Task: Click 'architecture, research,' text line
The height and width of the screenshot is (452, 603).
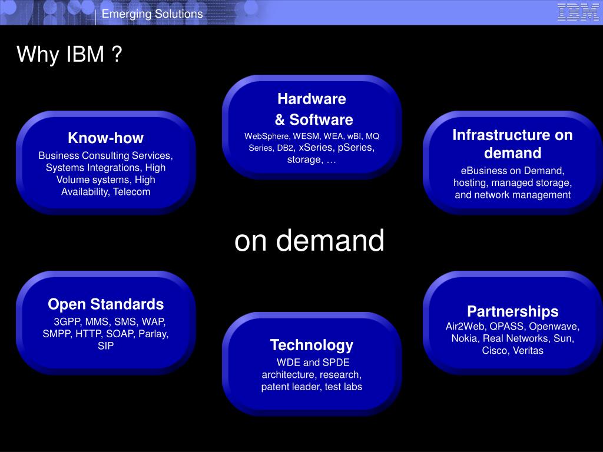Action: [312, 375]
